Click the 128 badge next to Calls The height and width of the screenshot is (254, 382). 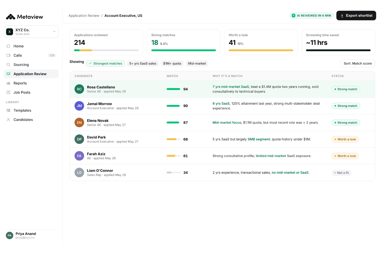pyautogui.click(x=52, y=55)
